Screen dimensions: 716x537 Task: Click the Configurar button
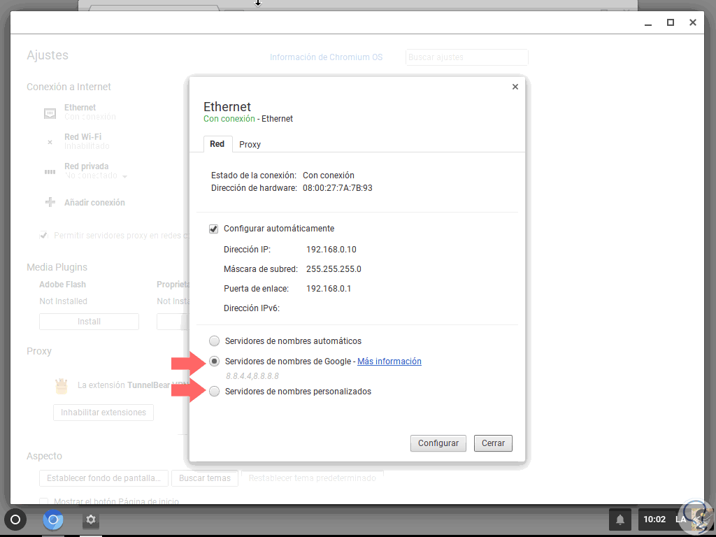[x=438, y=443]
